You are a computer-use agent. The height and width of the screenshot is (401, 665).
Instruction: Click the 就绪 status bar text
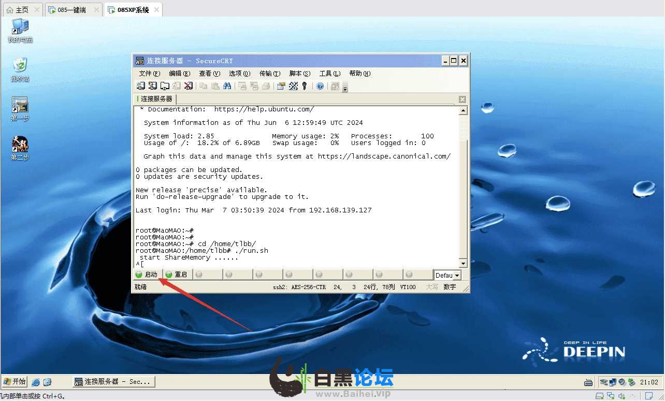(140, 287)
